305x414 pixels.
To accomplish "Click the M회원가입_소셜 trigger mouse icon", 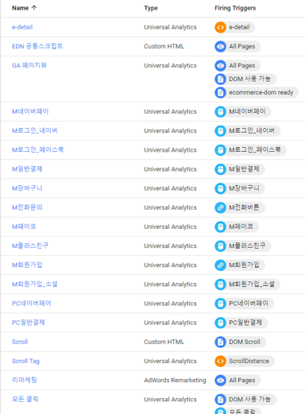I will point(220,284).
